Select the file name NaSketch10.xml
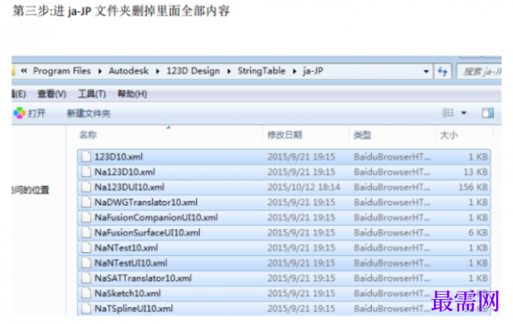The height and width of the screenshot is (324, 513). [127, 293]
